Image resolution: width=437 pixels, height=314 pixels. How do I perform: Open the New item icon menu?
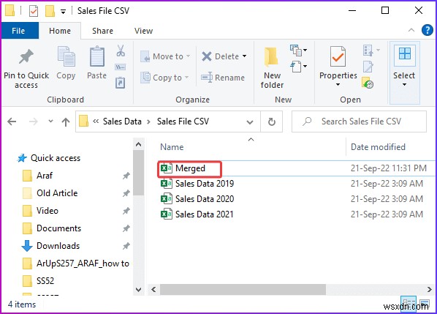click(298, 51)
